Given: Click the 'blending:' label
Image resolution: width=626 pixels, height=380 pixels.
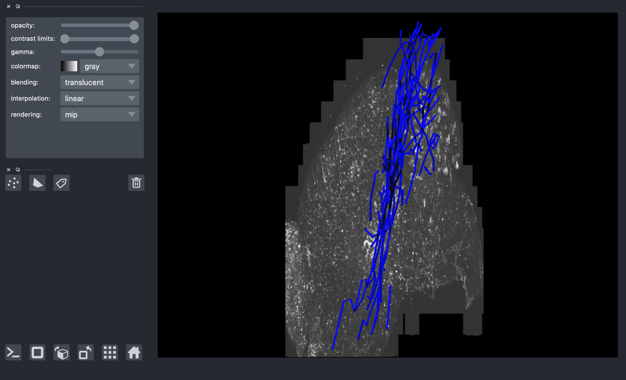Looking at the screenshot, I should (x=25, y=82).
